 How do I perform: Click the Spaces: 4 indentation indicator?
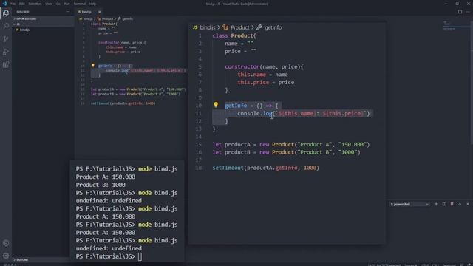coord(411,265)
